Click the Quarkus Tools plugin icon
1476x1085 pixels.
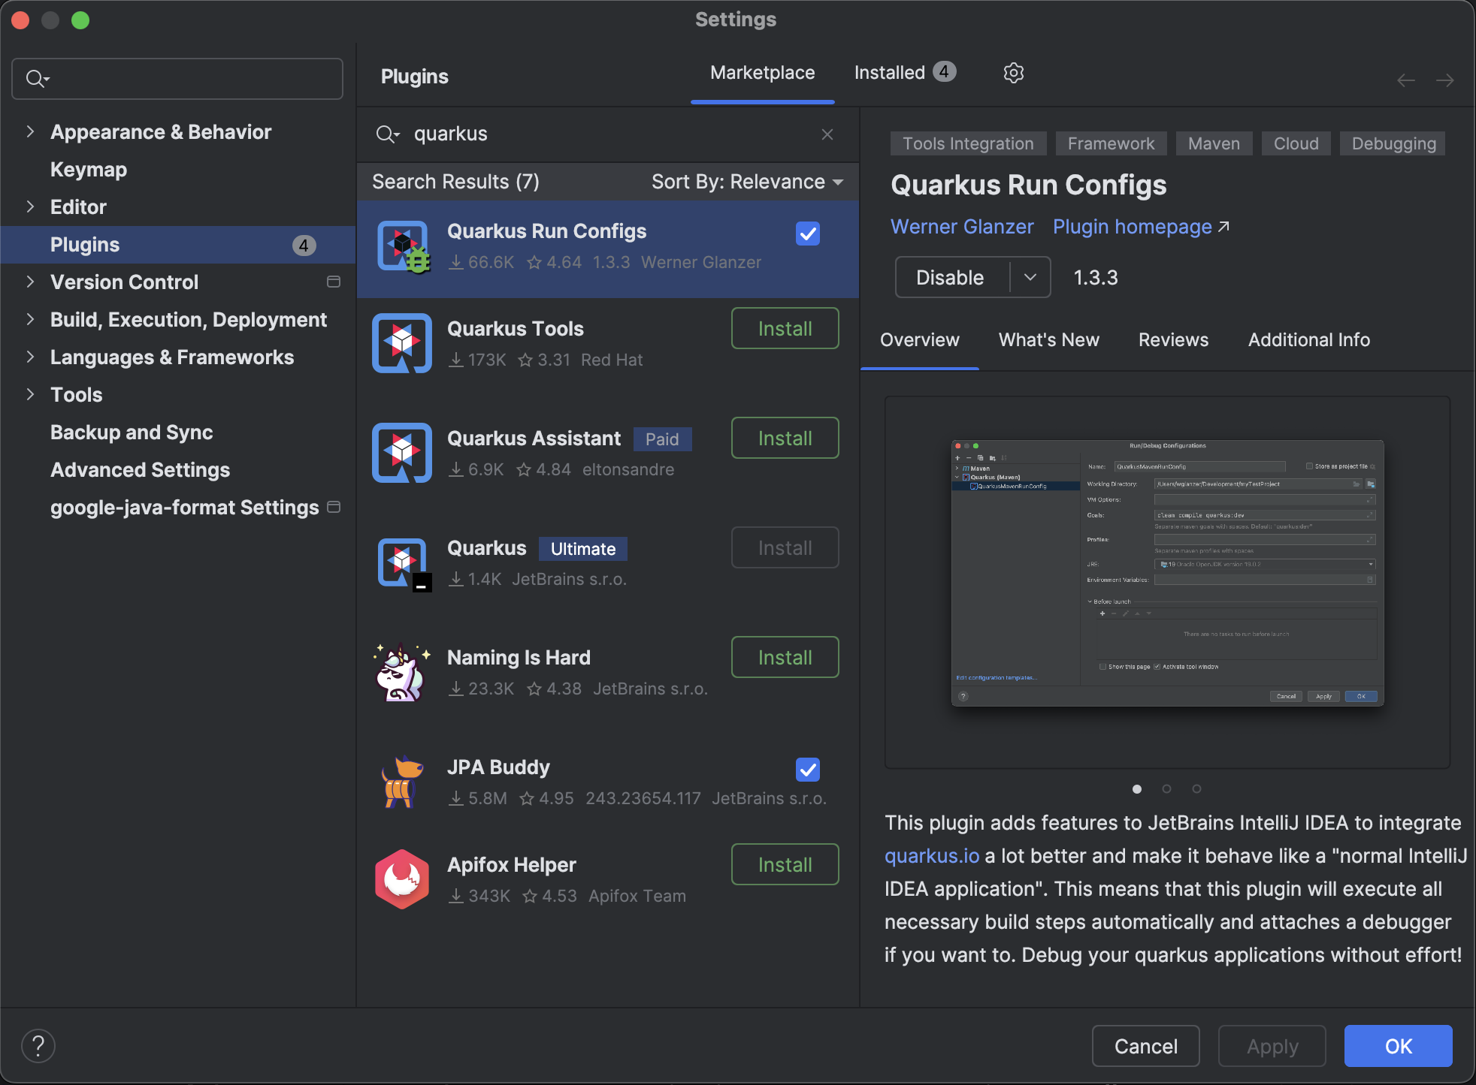(x=402, y=343)
